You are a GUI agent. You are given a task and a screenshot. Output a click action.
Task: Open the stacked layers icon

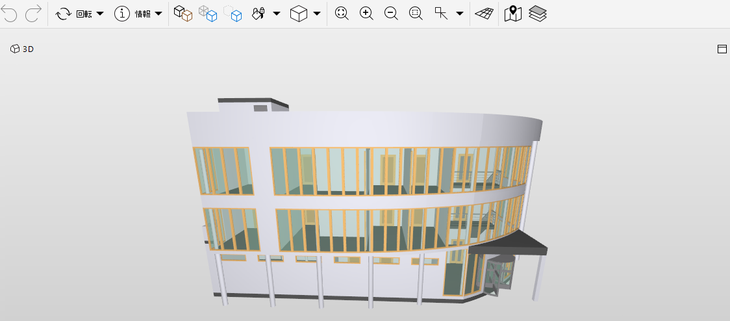click(538, 14)
